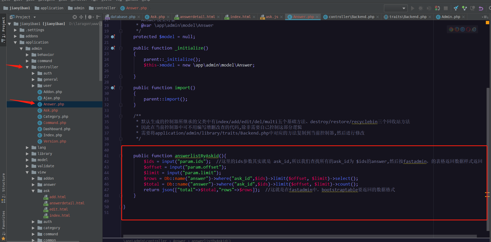Open preview in Opera browser icon

(468, 29)
